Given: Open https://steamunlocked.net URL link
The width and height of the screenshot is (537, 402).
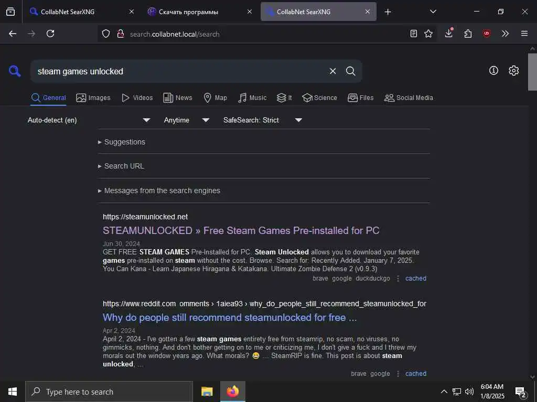Looking at the screenshot, I should pos(145,217).
